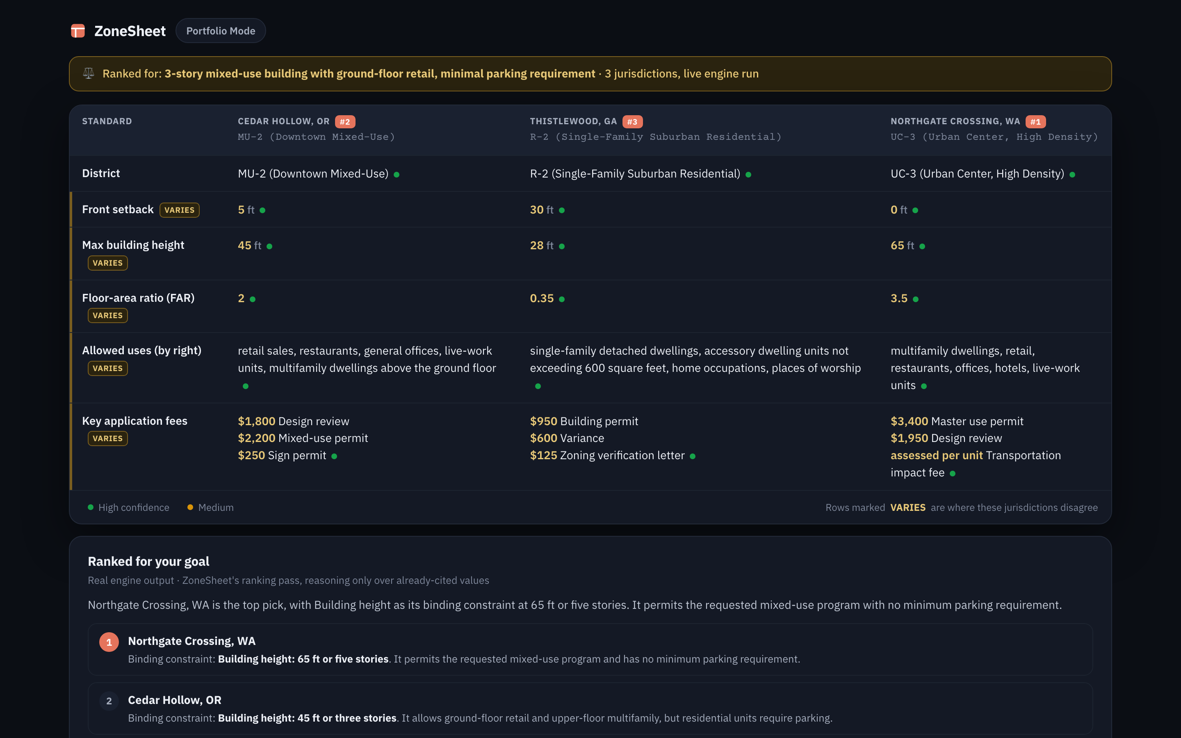Open the Northgate Crossing, WA ranking card
The width and height of the screenshot is (1181, 738).
click(x=590, y=650)
